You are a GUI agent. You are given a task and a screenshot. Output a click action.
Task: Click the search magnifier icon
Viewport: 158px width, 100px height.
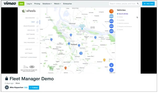point(138,3)
